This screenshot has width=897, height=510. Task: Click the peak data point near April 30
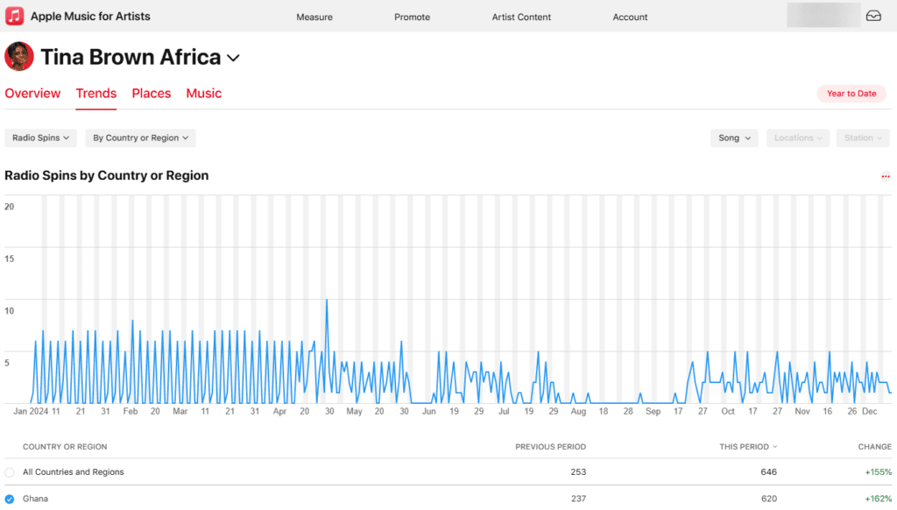coord(327,300)
